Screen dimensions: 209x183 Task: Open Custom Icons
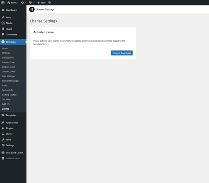[8, 67]
